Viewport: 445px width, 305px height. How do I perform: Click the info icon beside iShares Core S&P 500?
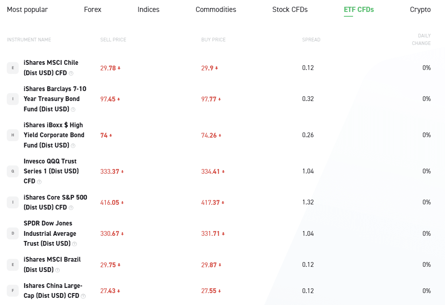[x=71, y=208]
